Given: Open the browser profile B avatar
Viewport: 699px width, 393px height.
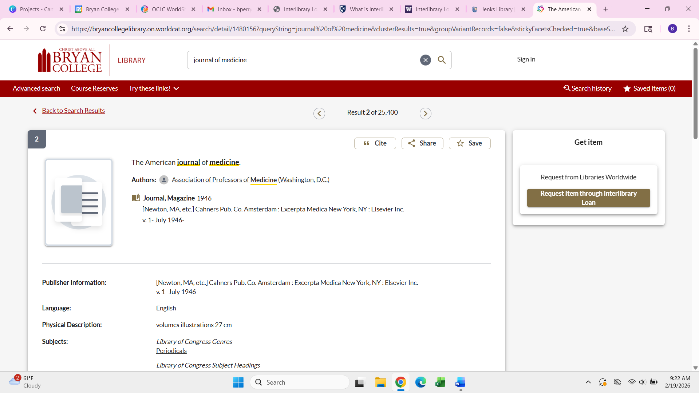Looking at the screenshot, I should click(672, 29).
